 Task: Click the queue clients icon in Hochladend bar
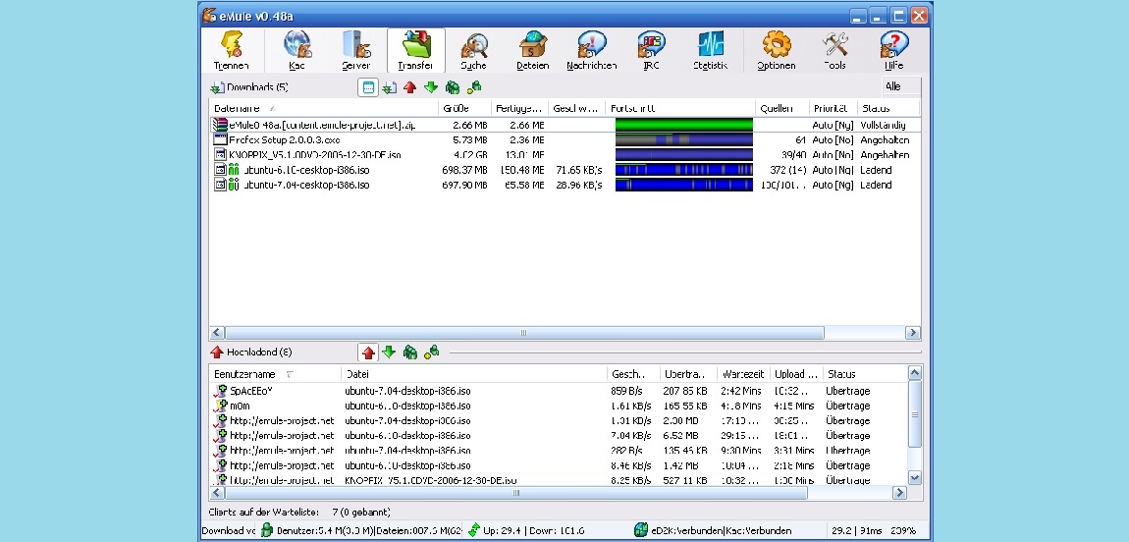coord(410,352)
